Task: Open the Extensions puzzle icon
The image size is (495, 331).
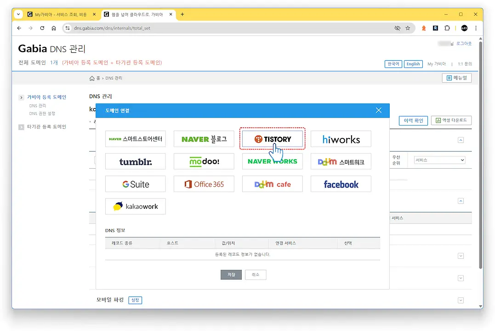Action: click(447, 28)
